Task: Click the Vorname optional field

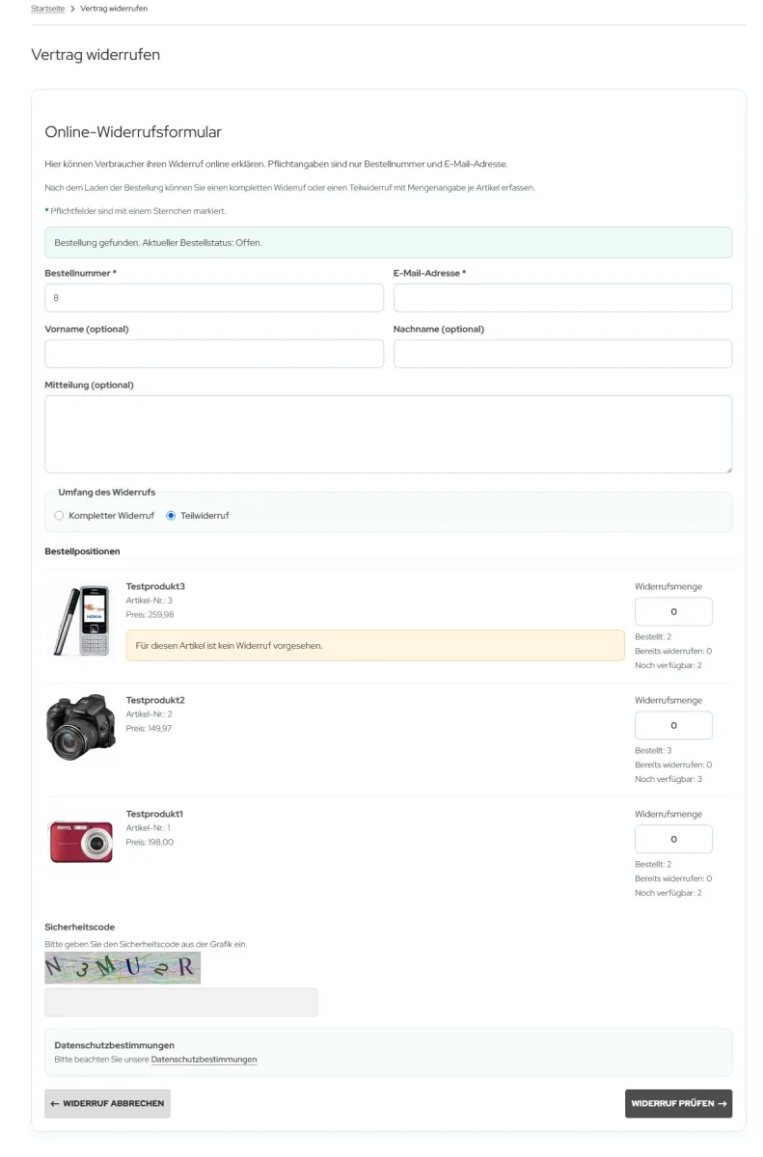Action: coord(214,354)
